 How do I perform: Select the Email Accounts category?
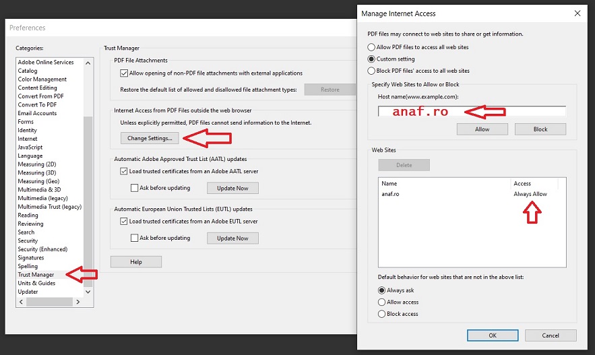[37, 113]
